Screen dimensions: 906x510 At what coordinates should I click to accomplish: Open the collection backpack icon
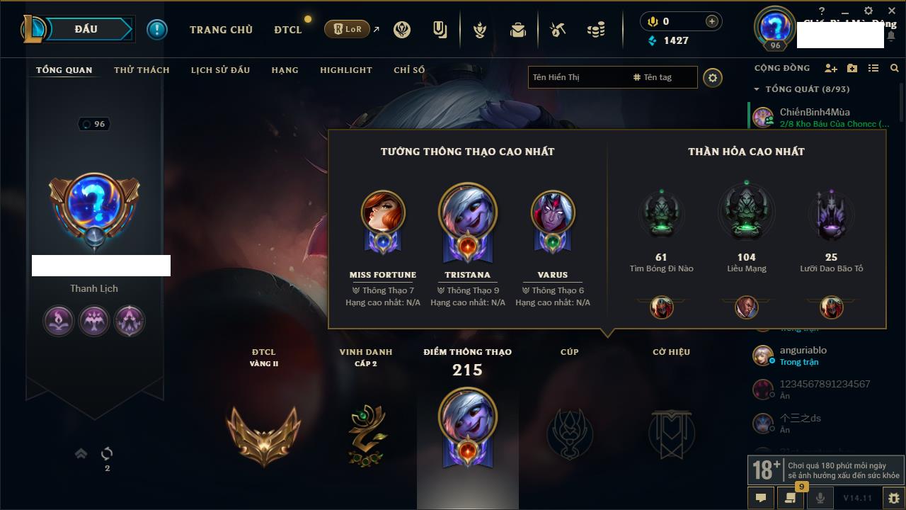point(518,30)
